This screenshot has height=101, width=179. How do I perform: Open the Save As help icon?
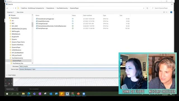click(x=171, y=12)
